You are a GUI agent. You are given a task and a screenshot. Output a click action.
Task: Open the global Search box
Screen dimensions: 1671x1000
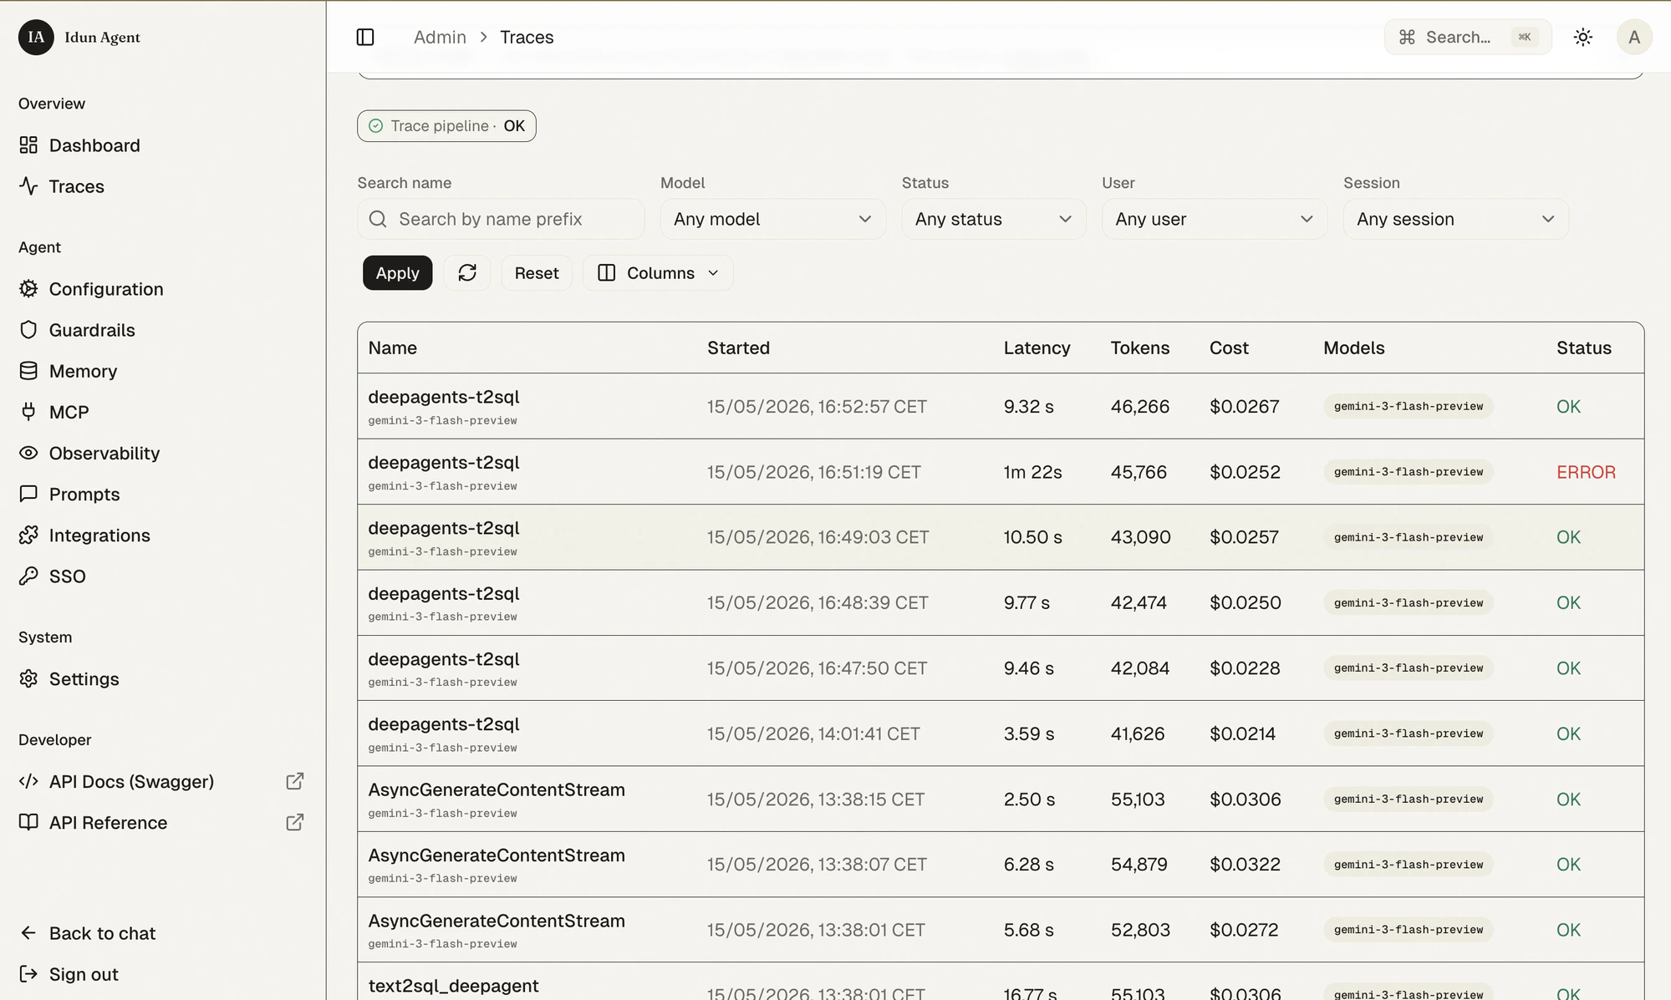[1468, 37]
